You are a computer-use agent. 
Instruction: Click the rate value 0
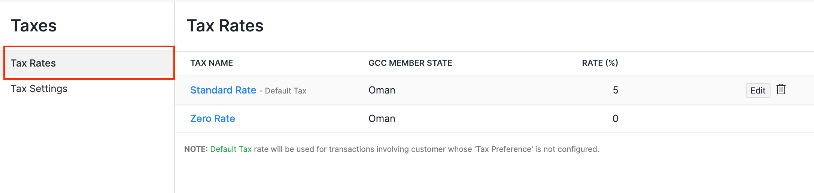(615, 119)
